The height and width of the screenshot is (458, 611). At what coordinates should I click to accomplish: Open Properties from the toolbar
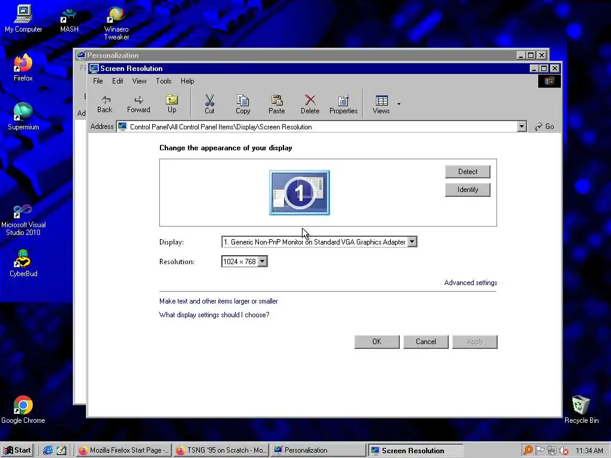(343, 104)
